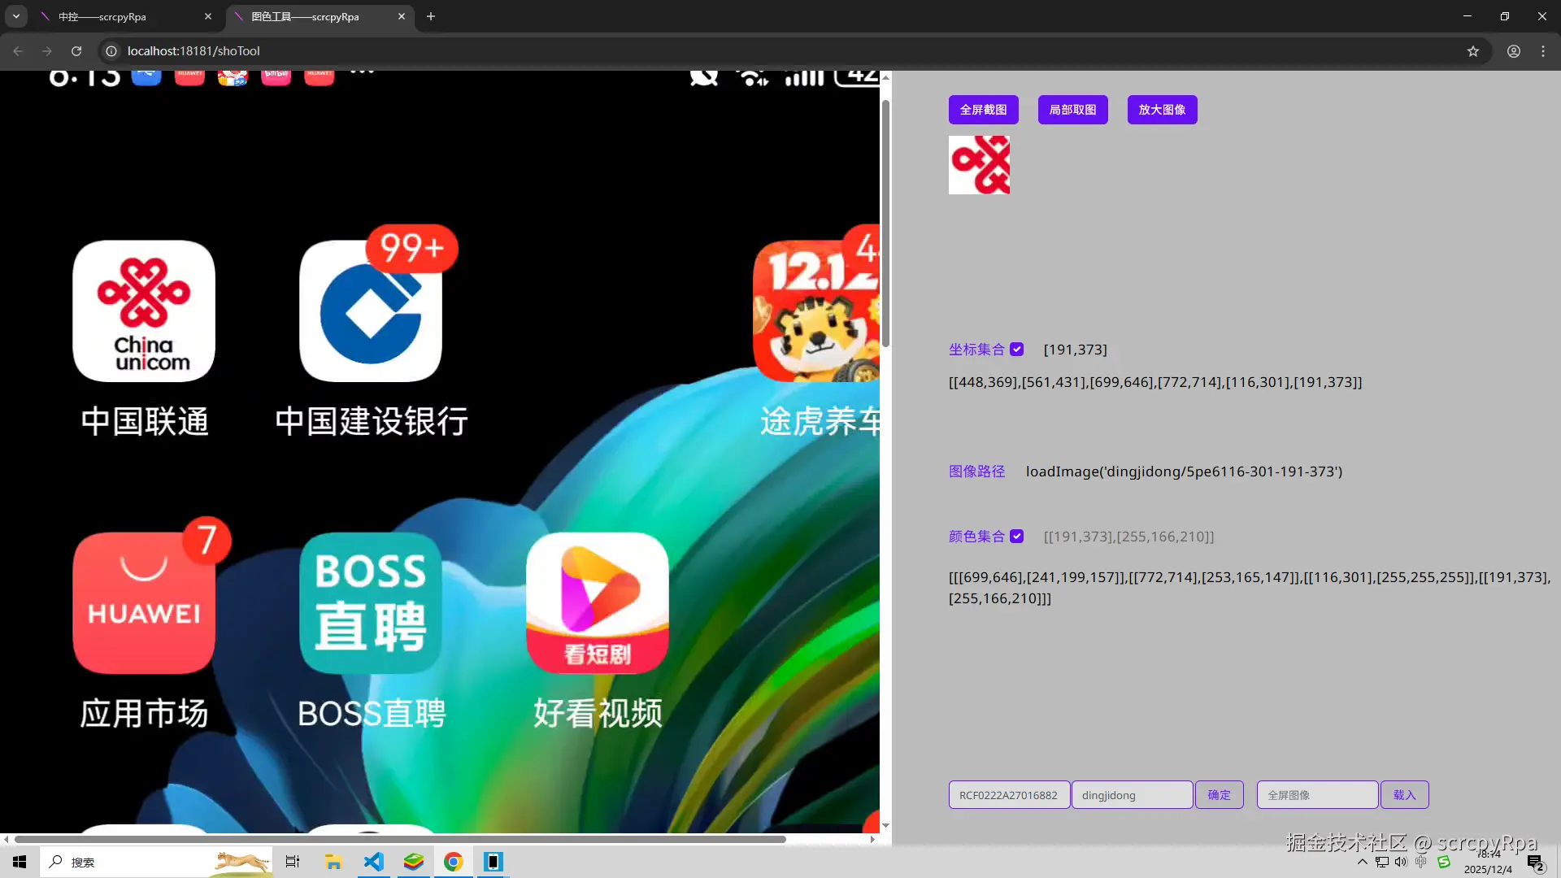Toggle the 坐标集合 checkbox
1561x878 pixels.
1017,349
